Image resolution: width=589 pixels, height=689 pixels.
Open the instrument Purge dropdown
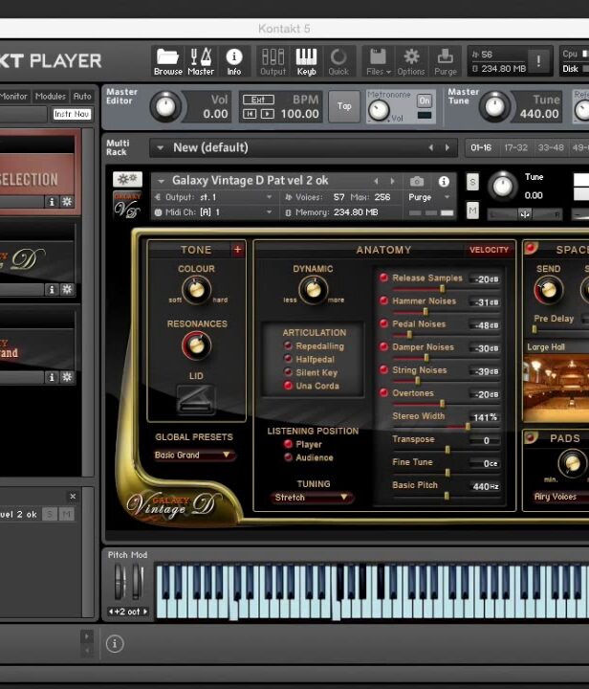click(429, 197)
